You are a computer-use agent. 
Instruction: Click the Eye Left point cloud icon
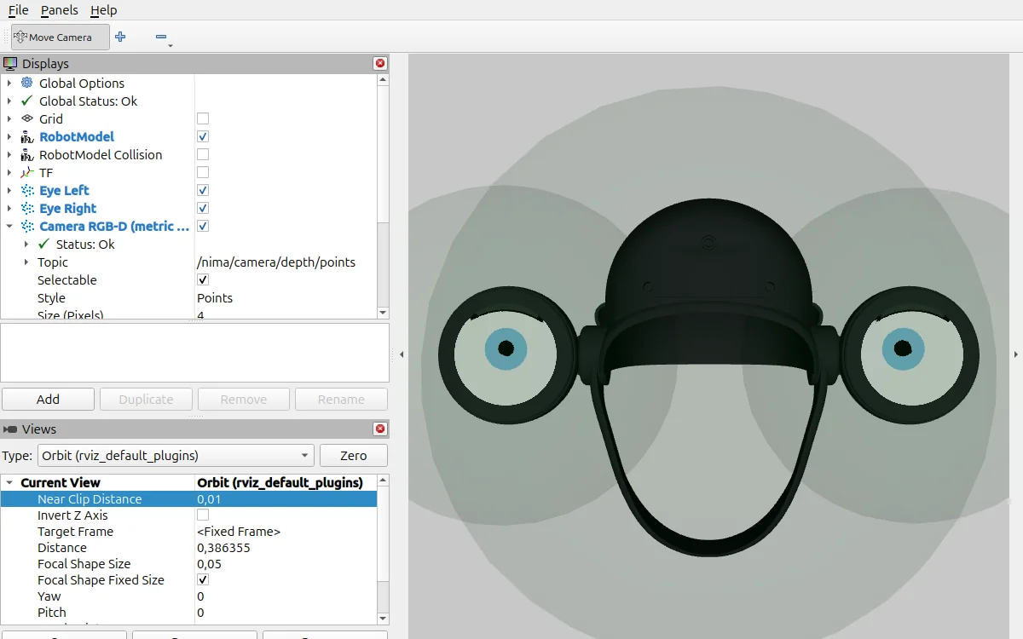[27, 190]
